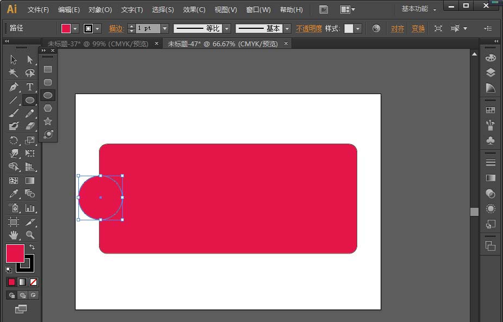This screenshot has height=322, width=503.
Task: Open the Symbols panel club icon
Action: (x=490, y=140)
